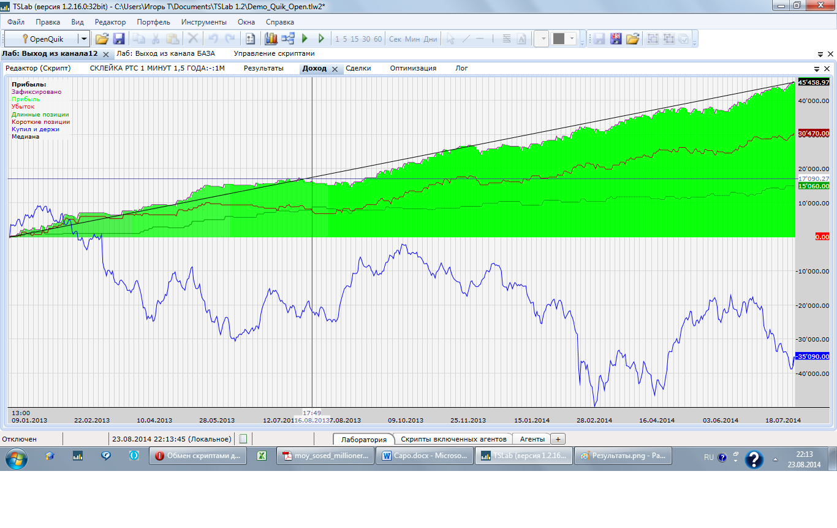Click the plus button next to Агенты
The image size is (837, 528).
pos(558,439)
